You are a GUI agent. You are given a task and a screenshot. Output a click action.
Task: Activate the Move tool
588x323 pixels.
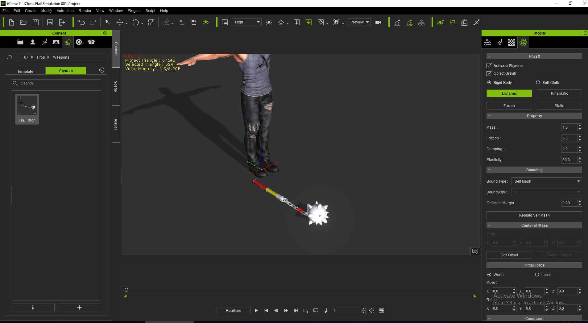pyautogui.click(x=120, y=22)
